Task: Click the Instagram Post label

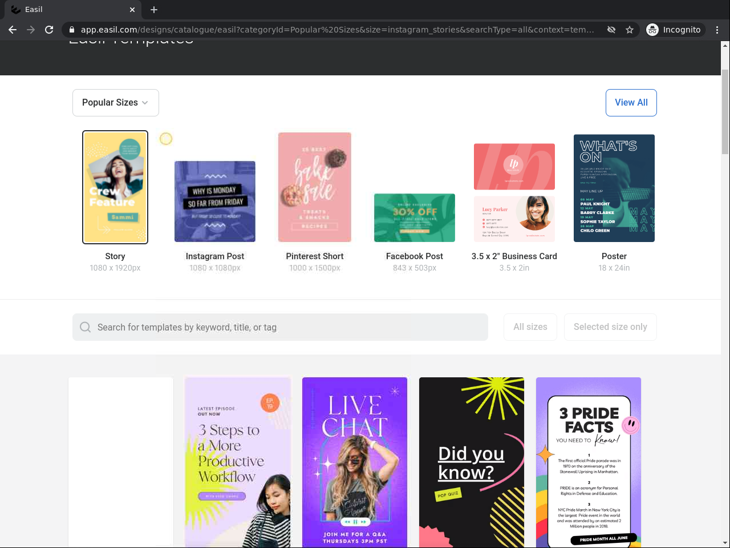Action: [x=215, y=256]
